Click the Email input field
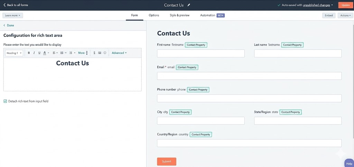354x167 pixels. pos(249,76)
